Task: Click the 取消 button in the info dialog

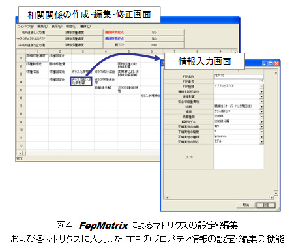Action: click(246, 205)
